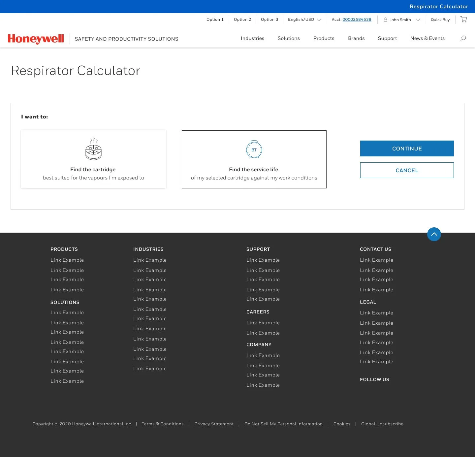The height and width of the screenshot is (457, 475).
Task: Click the Quick Buy link
Action: (x=440, y=20)
